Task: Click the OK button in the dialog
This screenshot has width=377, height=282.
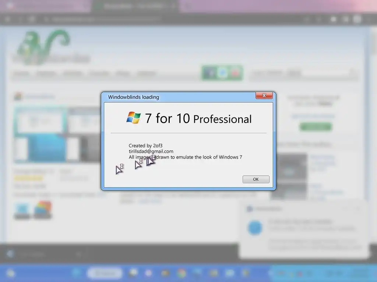Action: pos(256,179)
